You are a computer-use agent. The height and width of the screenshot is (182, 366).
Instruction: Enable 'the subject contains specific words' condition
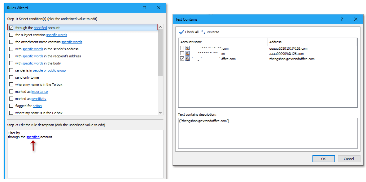(x=11, y=35)
